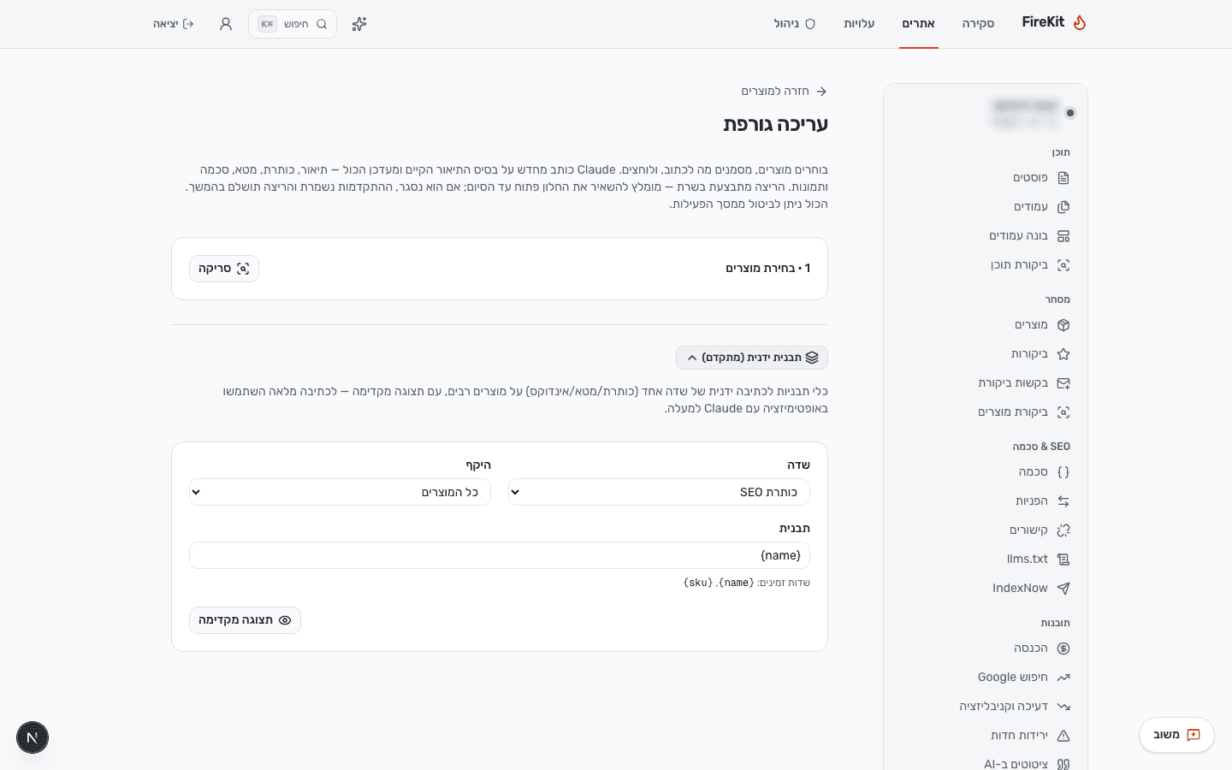Click the חיפוש search box

293,24
